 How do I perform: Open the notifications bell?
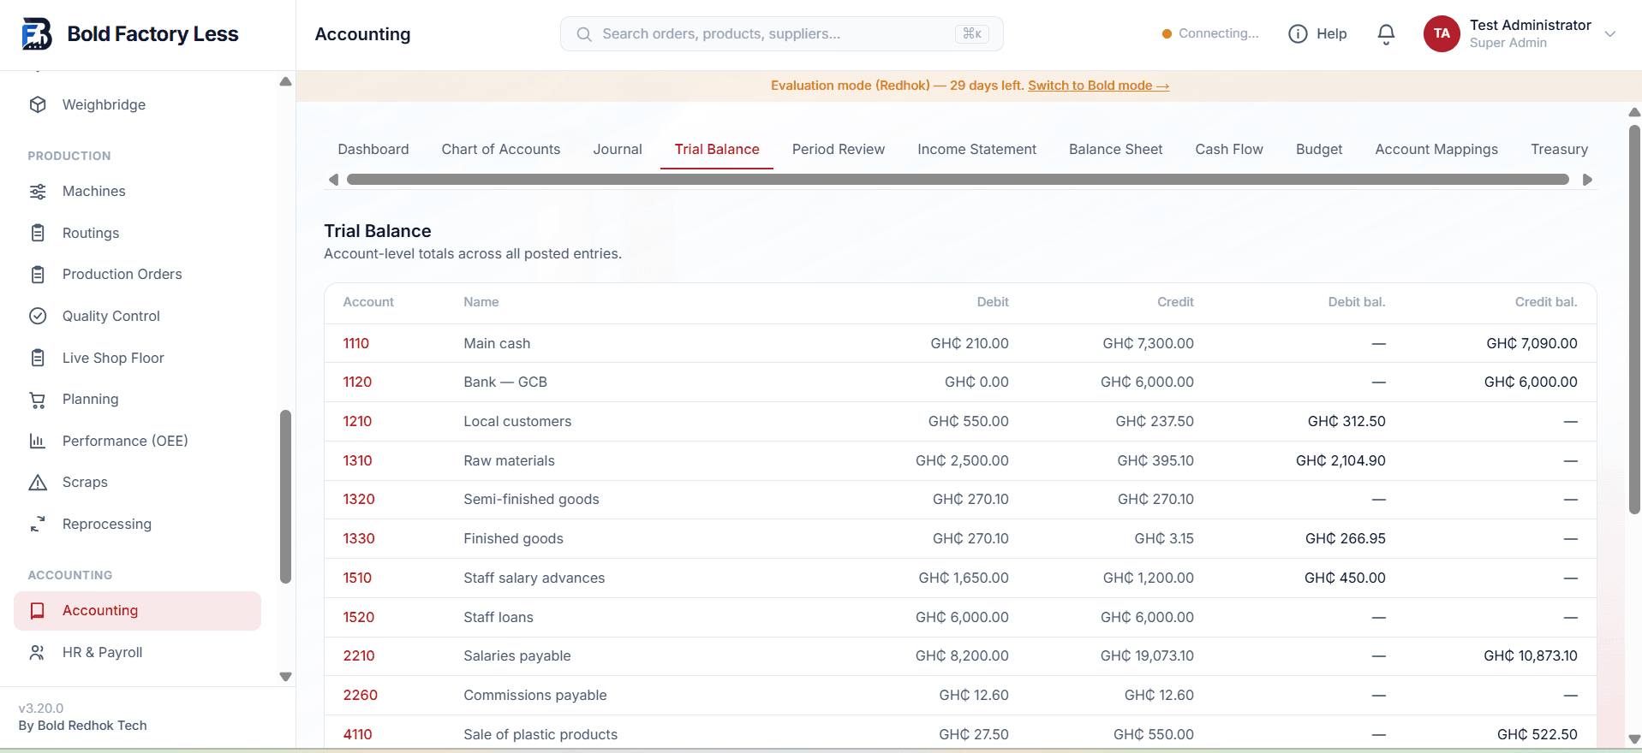(x=1386, y=33)
